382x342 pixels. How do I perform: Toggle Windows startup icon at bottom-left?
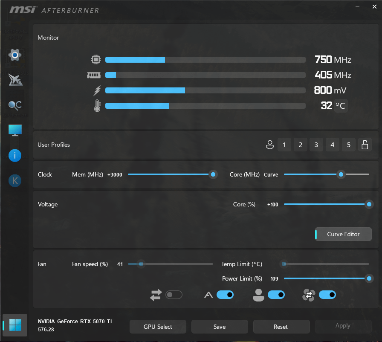click(x=15, y=325)
